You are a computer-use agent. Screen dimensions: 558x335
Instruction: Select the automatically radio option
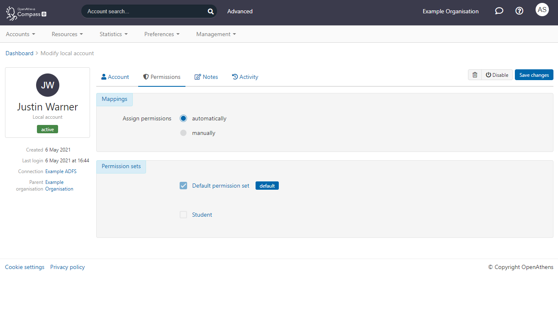(183, 118)
